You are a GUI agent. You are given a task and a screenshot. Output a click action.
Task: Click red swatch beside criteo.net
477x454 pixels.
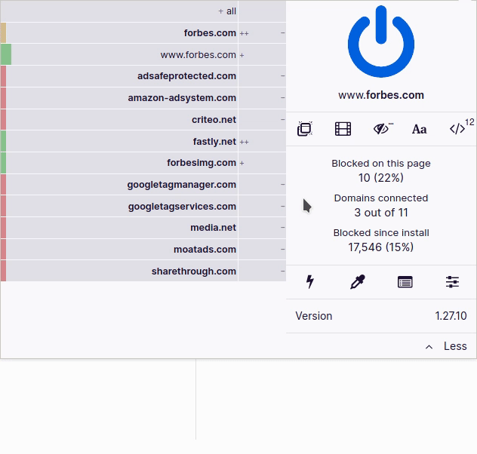click(x=3, y=120)
